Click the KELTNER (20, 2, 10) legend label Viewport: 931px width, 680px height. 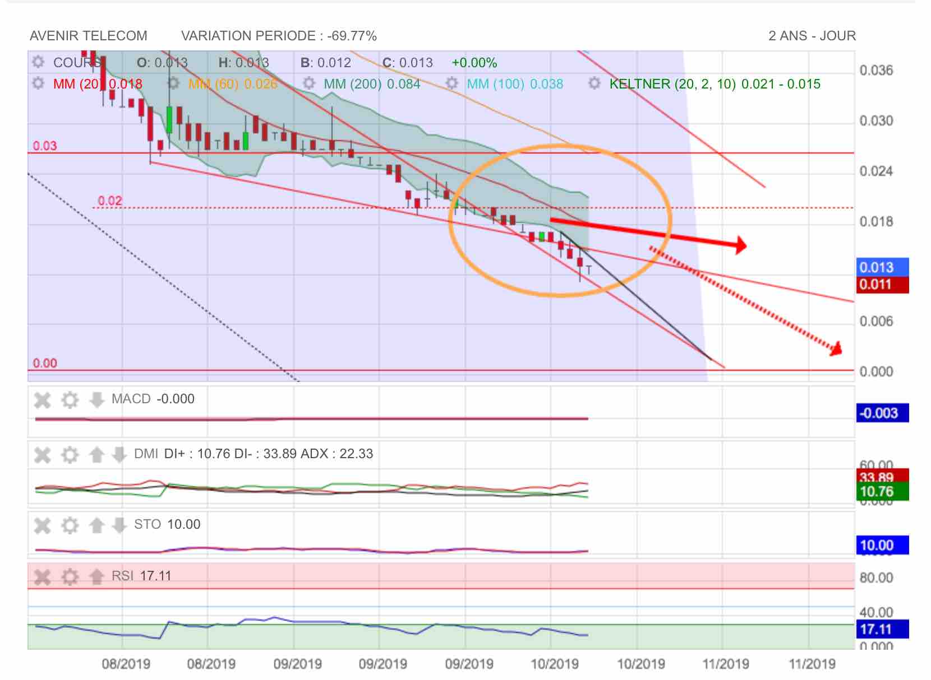715,84
